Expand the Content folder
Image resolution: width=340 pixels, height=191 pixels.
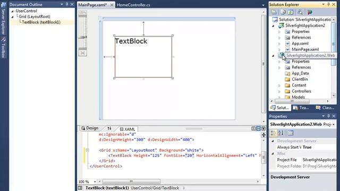coord(279,85)
